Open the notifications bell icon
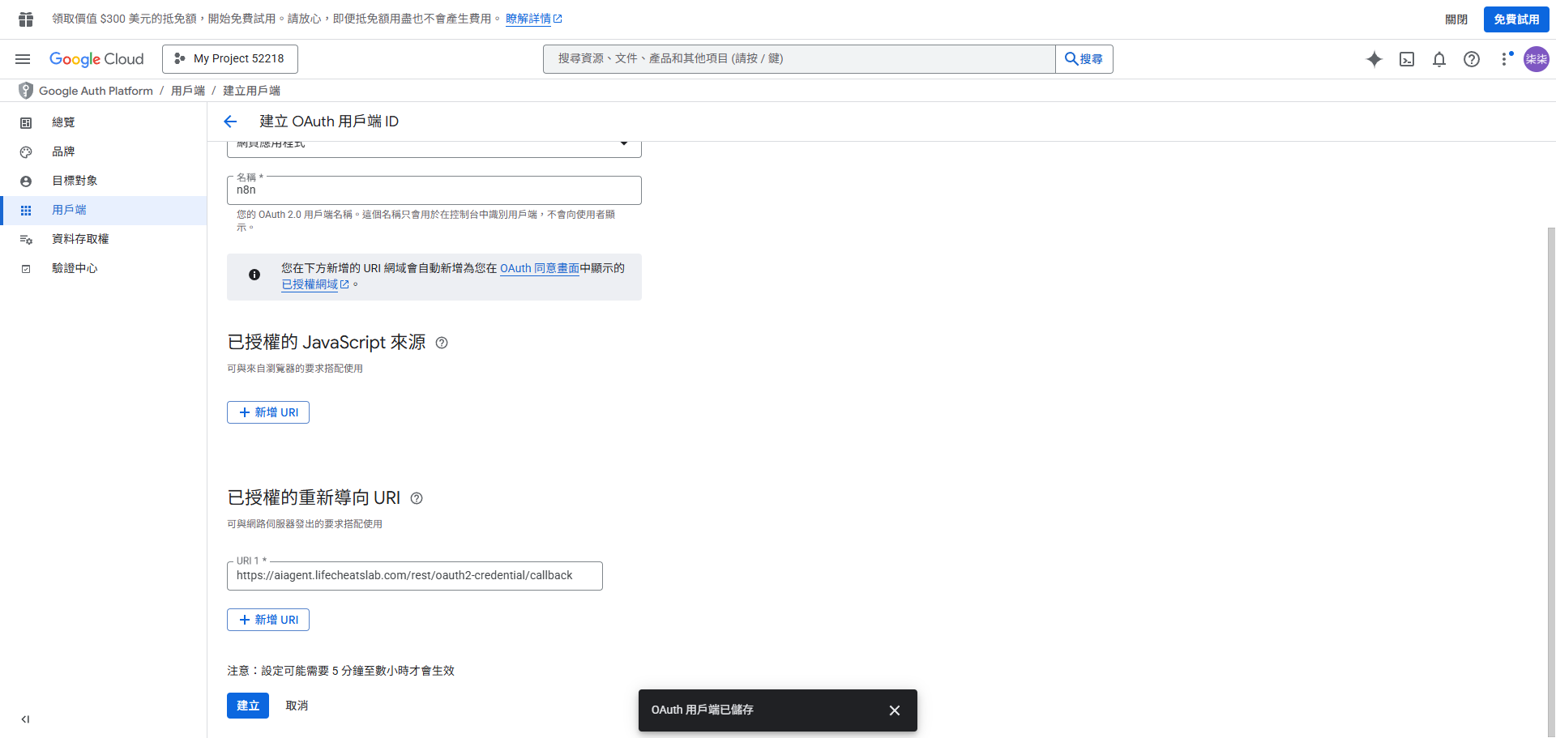Screen dimensions: 1556x738 pyautogui.click(x=1439, y=59)
